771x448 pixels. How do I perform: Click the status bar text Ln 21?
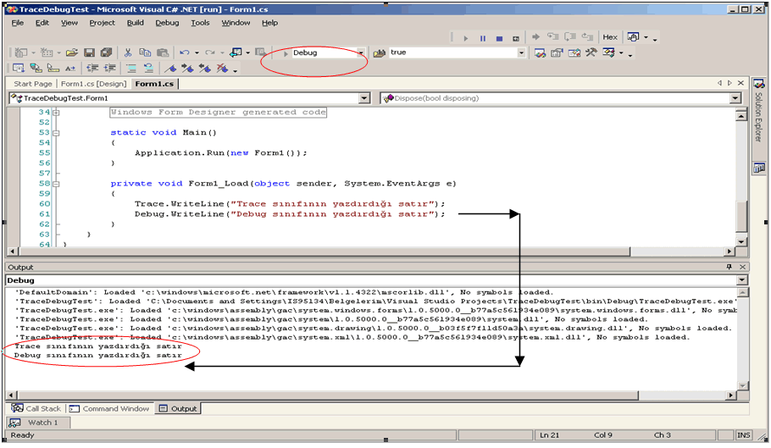549,435
